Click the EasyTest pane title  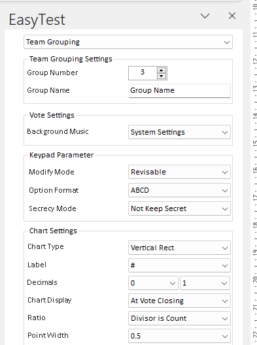(x=37, y=20)
